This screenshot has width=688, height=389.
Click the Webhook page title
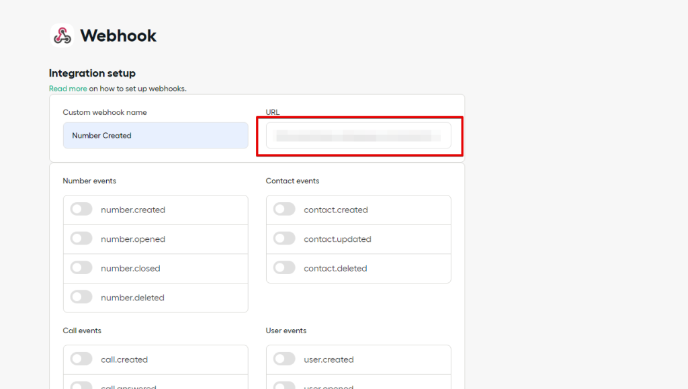point(118,36)
